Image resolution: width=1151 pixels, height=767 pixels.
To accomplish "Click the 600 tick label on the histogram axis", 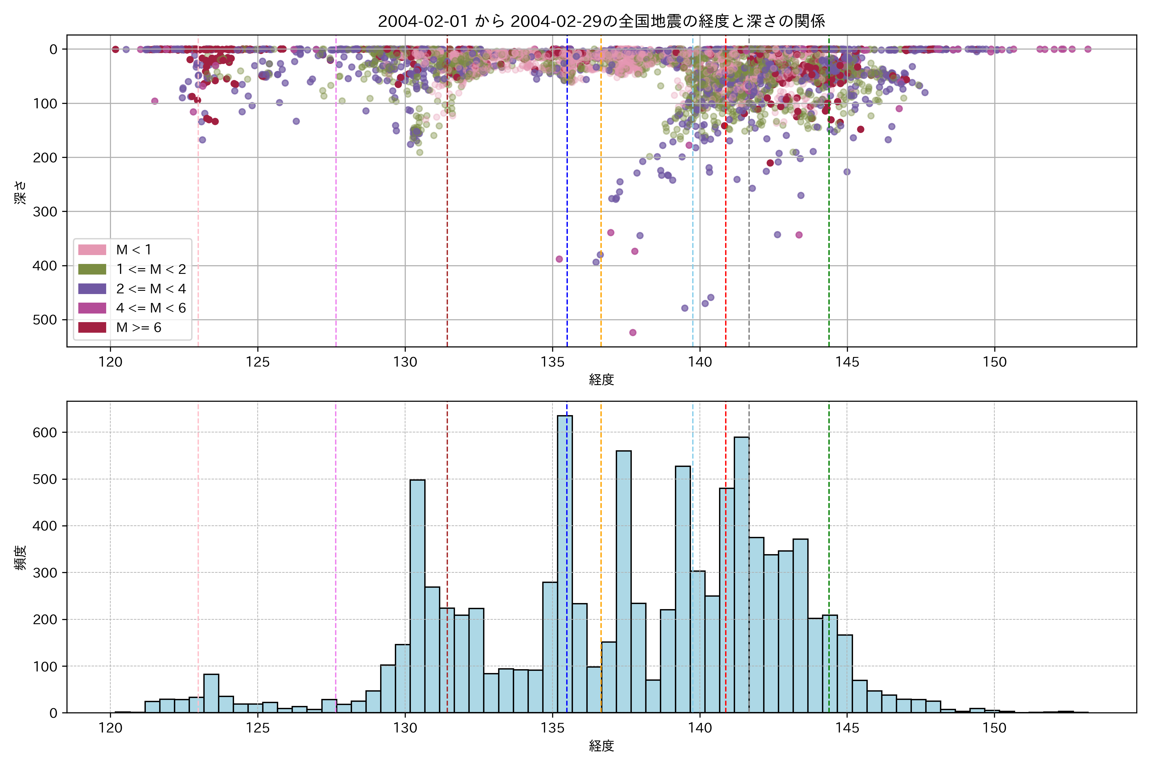I will [45, 432].
